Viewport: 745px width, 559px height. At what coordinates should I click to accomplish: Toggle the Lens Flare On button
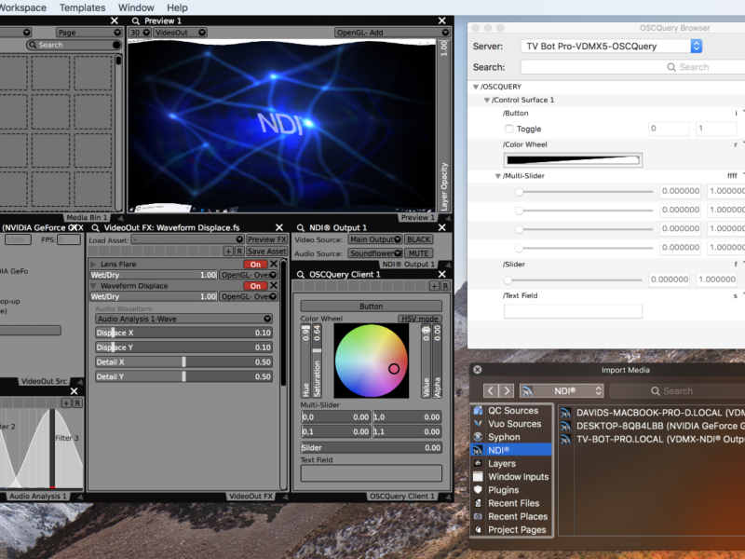[254, 265]
